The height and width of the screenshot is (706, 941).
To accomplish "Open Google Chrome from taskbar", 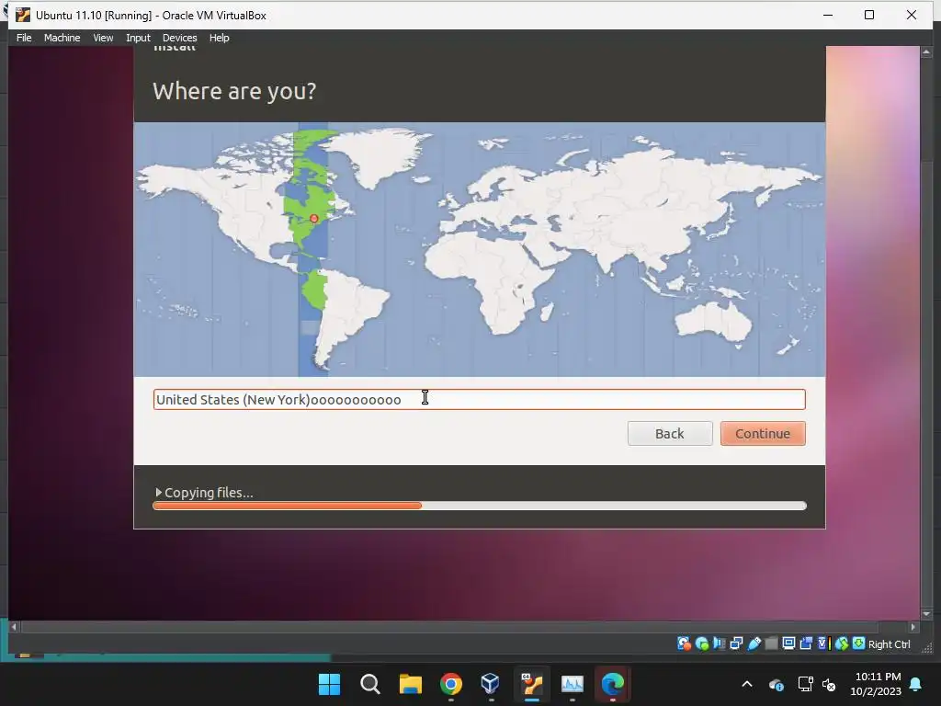I will tap(450, 684).
